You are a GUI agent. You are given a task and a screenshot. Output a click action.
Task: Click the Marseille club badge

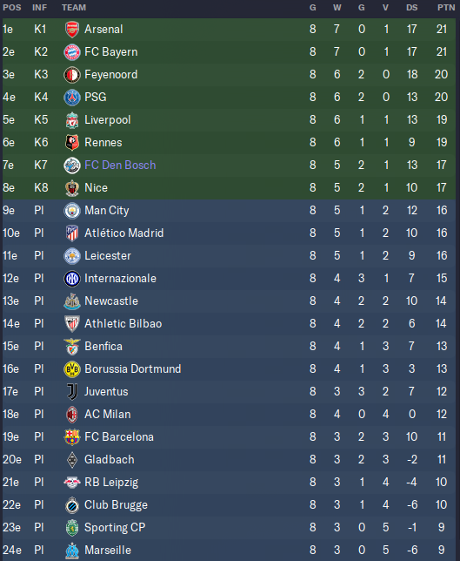coord(72,551)
